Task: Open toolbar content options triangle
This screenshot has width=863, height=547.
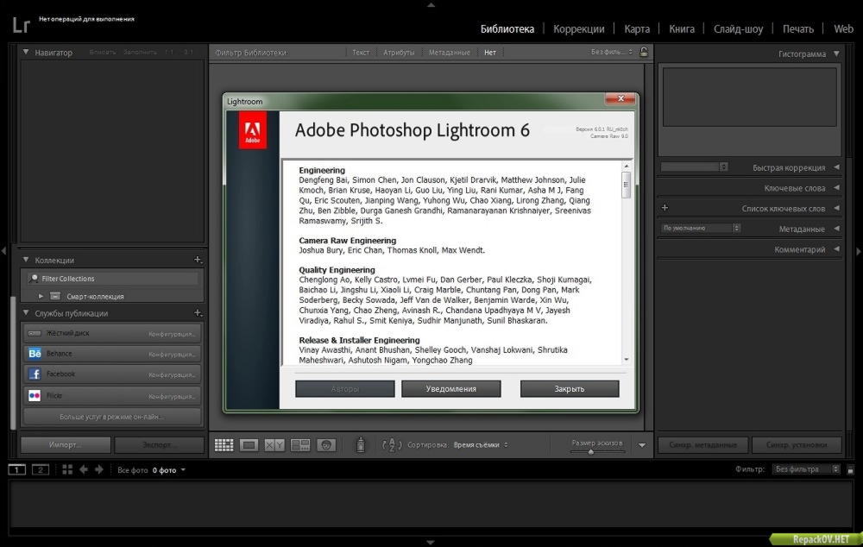Action: 642,445
